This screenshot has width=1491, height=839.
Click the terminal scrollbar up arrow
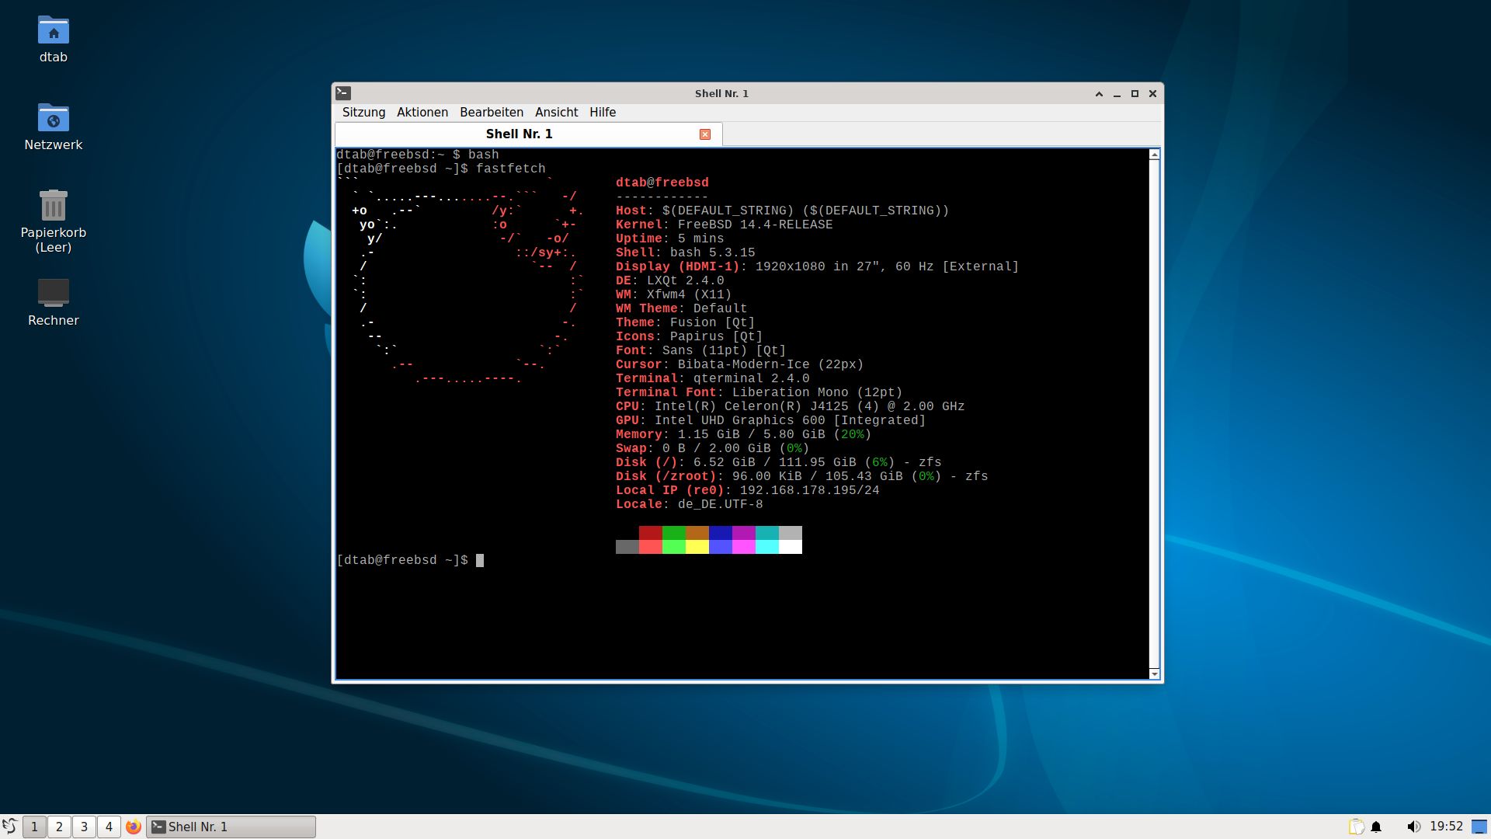point(1154,155)
